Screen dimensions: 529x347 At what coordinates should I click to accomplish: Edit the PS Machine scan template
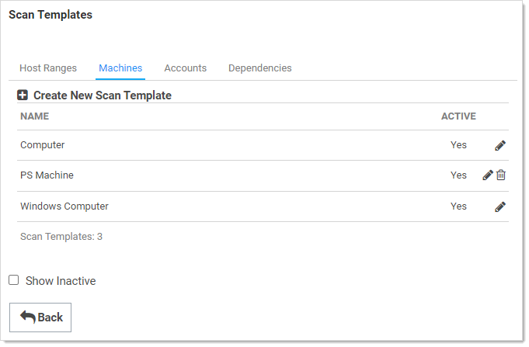pyautogui.click(x=488, y=175)
